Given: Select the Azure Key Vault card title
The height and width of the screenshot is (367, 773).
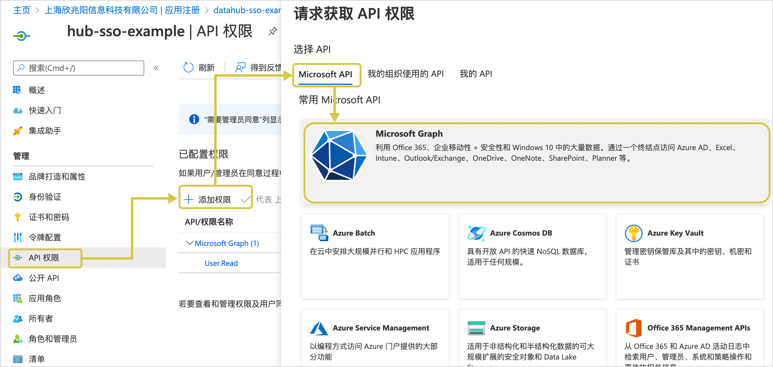Looking at the screenshot, I should point(675,233).
